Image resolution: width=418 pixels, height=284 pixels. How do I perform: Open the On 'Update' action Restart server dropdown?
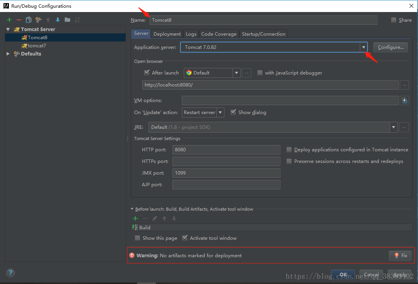pos(220,113)
